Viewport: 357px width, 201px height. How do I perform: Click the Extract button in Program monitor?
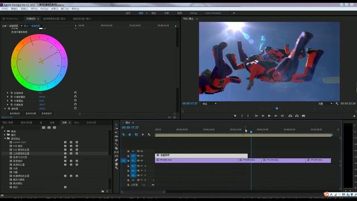point(297,116)
